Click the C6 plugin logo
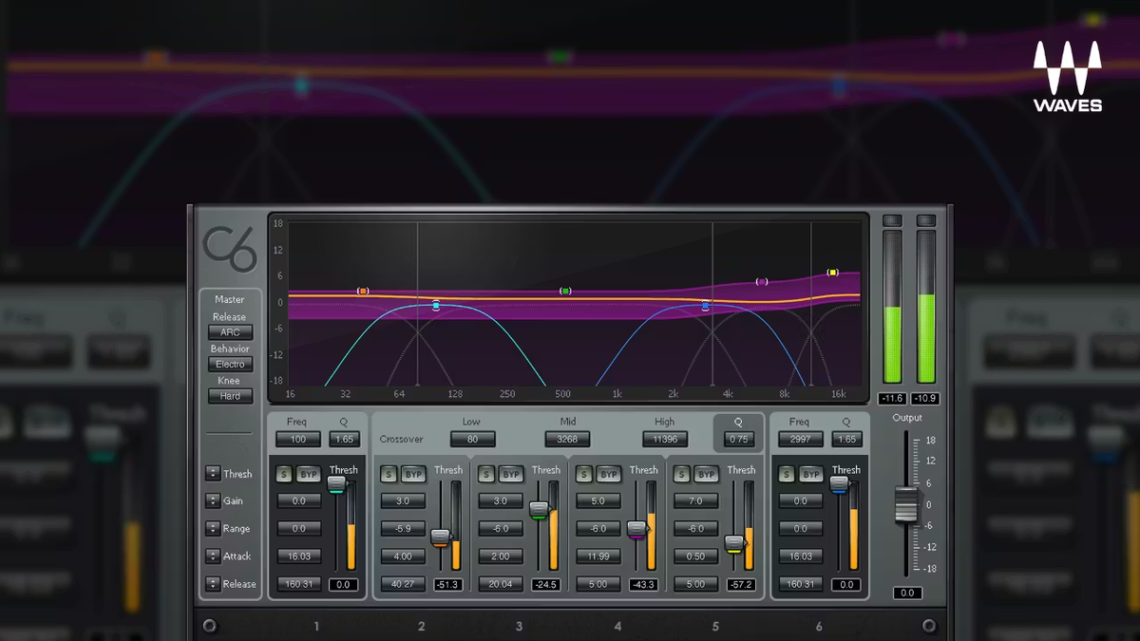This screenshot has height=641, width=1140. [x=229, y=248]
